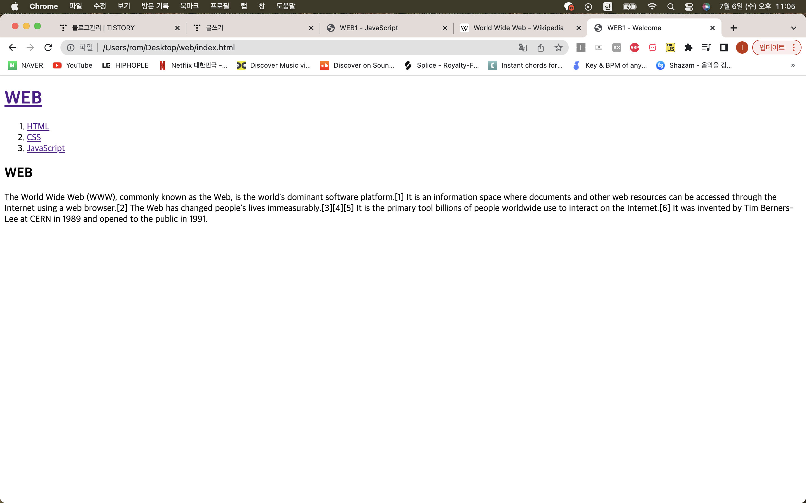Reload the current page
The height and width of the screenshot is (503, 806).
pyautogui.click(x=48, y=48)
